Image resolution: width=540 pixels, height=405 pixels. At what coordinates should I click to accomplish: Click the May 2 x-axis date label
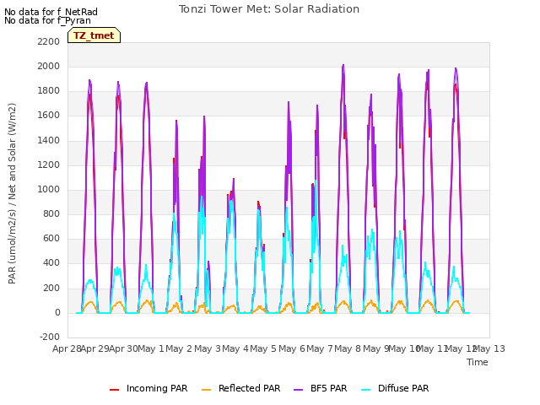coord(179,348)
